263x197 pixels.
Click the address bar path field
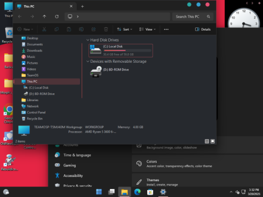(x=117, y=16)
